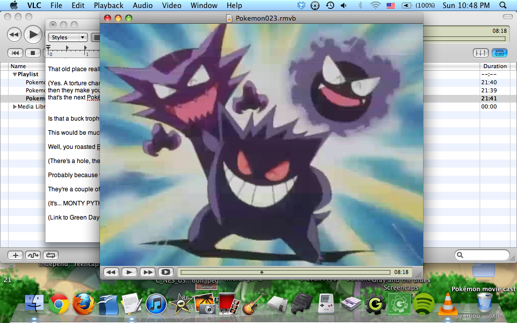The width and height of the screenshot is (517, 323).
Task: Open the Trash in the dock
Action: point(485,303)
